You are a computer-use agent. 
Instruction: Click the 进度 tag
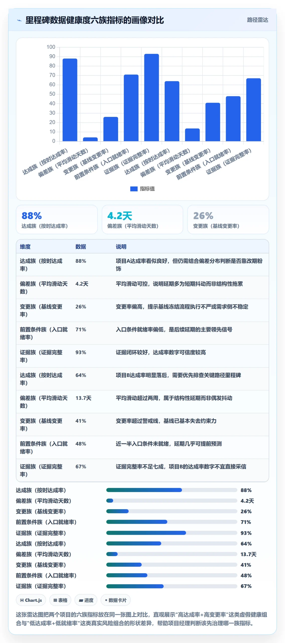click(86, 600)
